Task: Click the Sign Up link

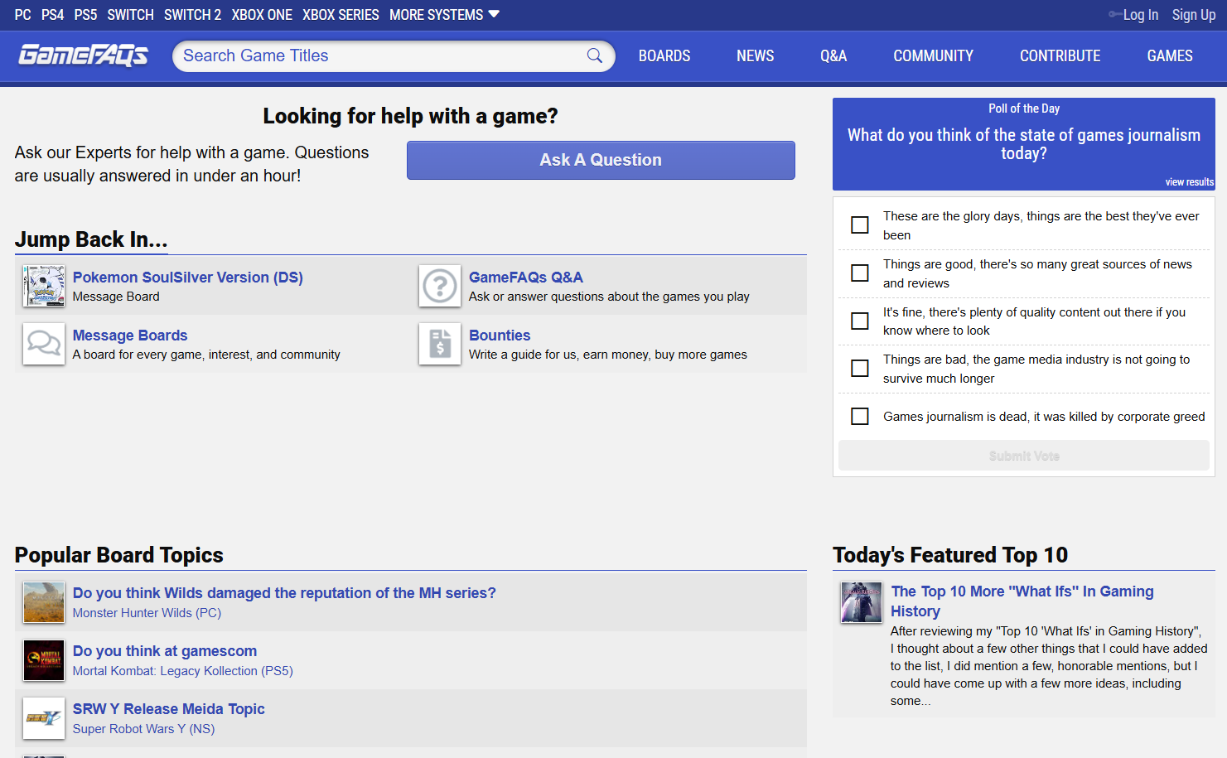Action: (1194, 15)
